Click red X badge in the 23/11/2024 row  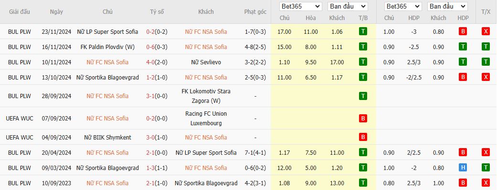point(486,31)
